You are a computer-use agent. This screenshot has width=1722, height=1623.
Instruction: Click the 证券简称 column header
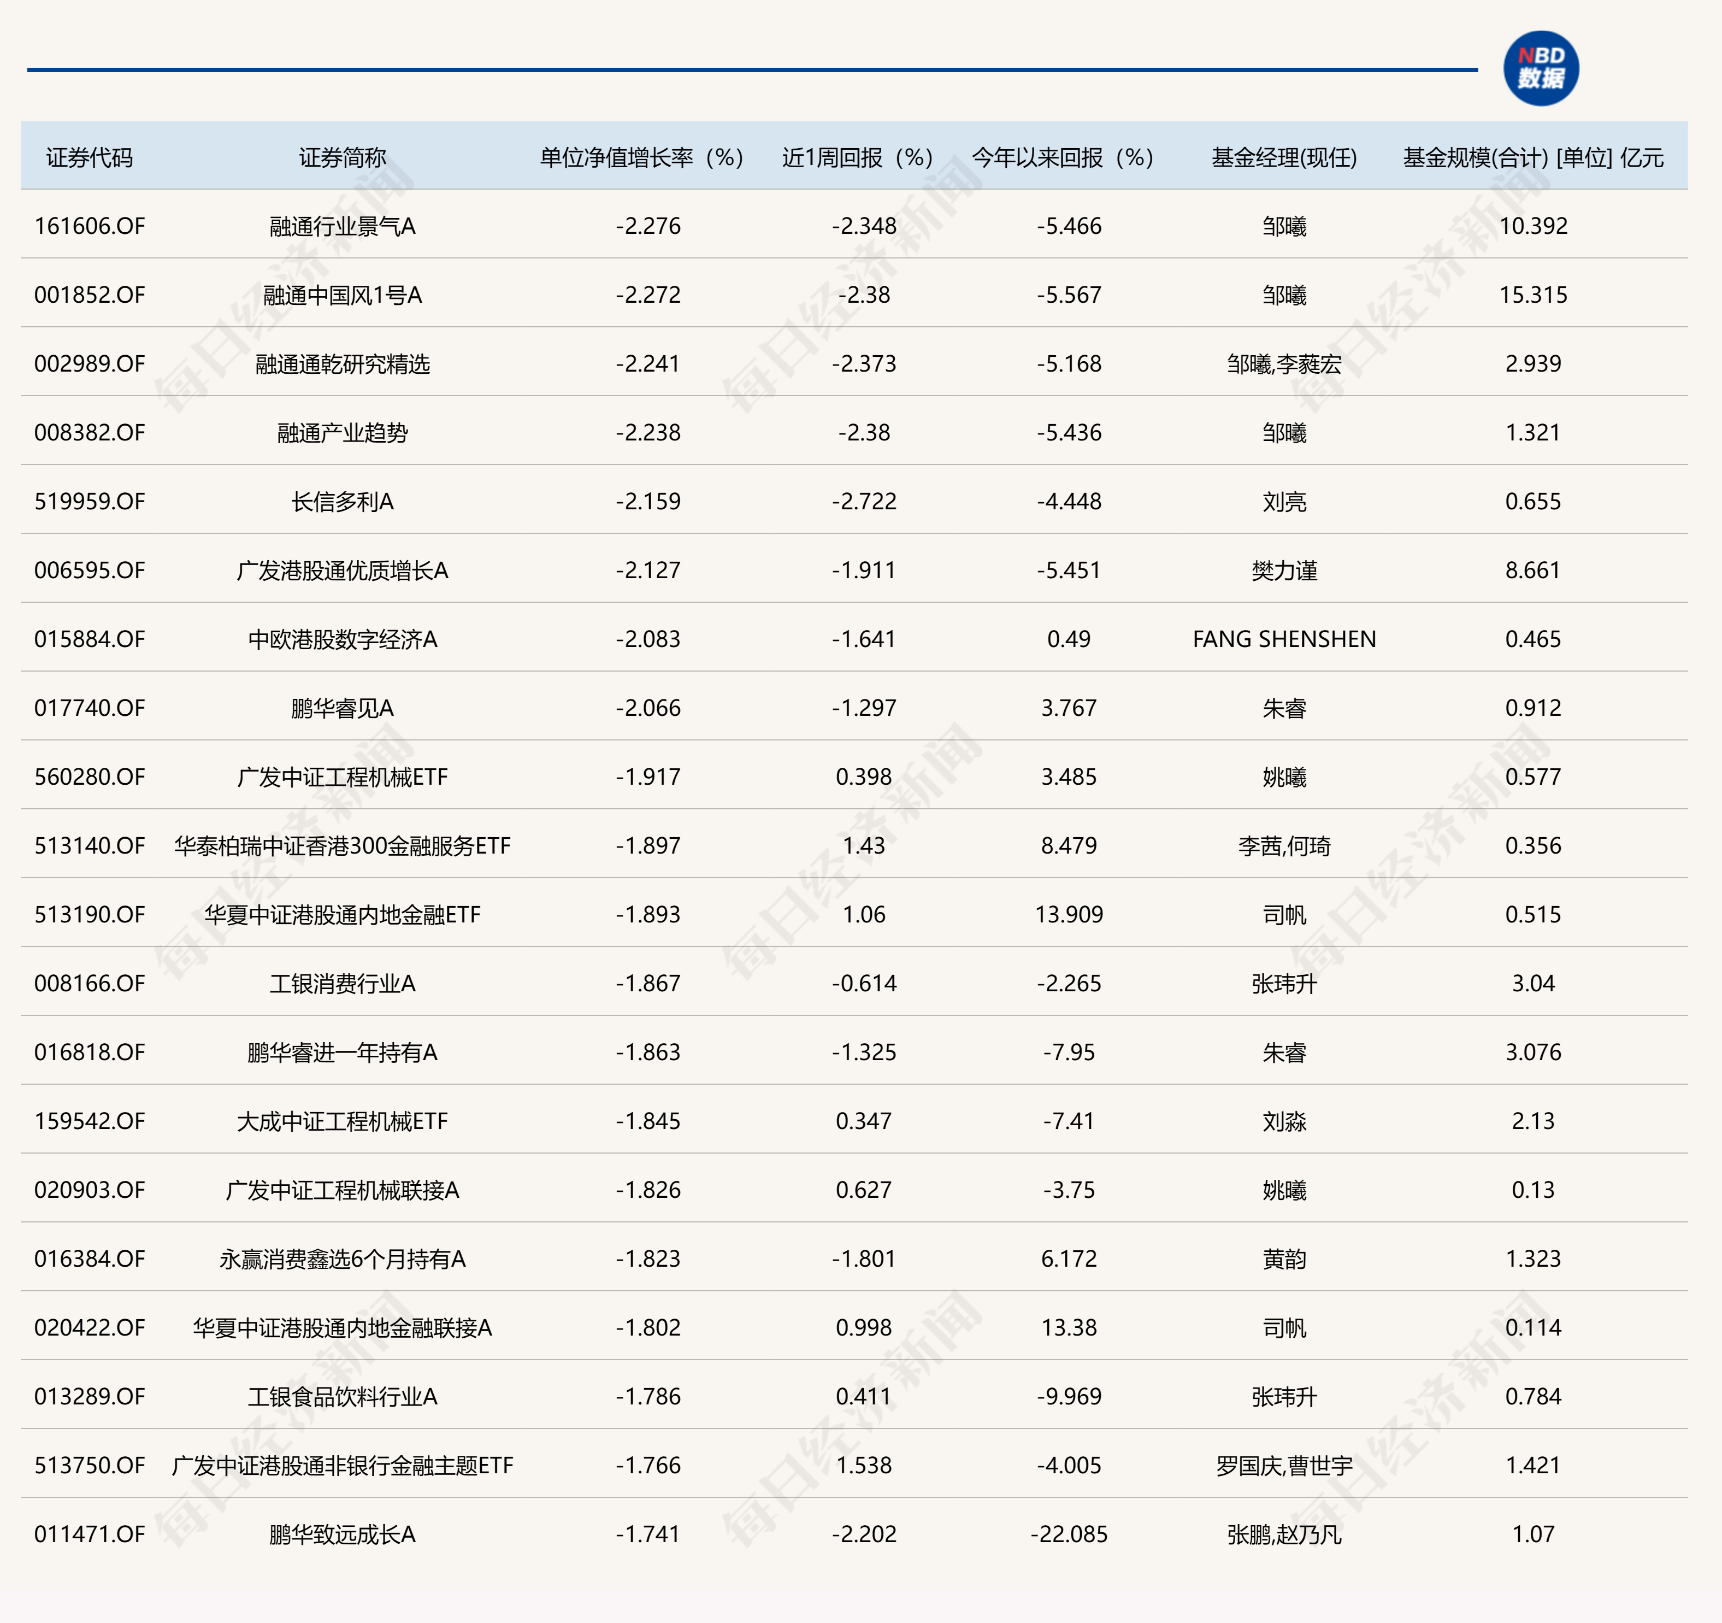342,158
